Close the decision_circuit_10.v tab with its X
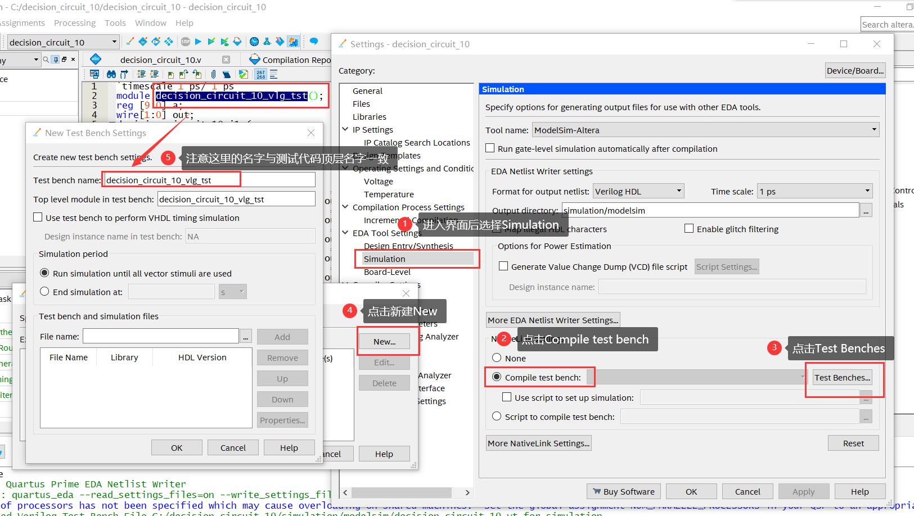914x516 pixels. coord(226,60)
